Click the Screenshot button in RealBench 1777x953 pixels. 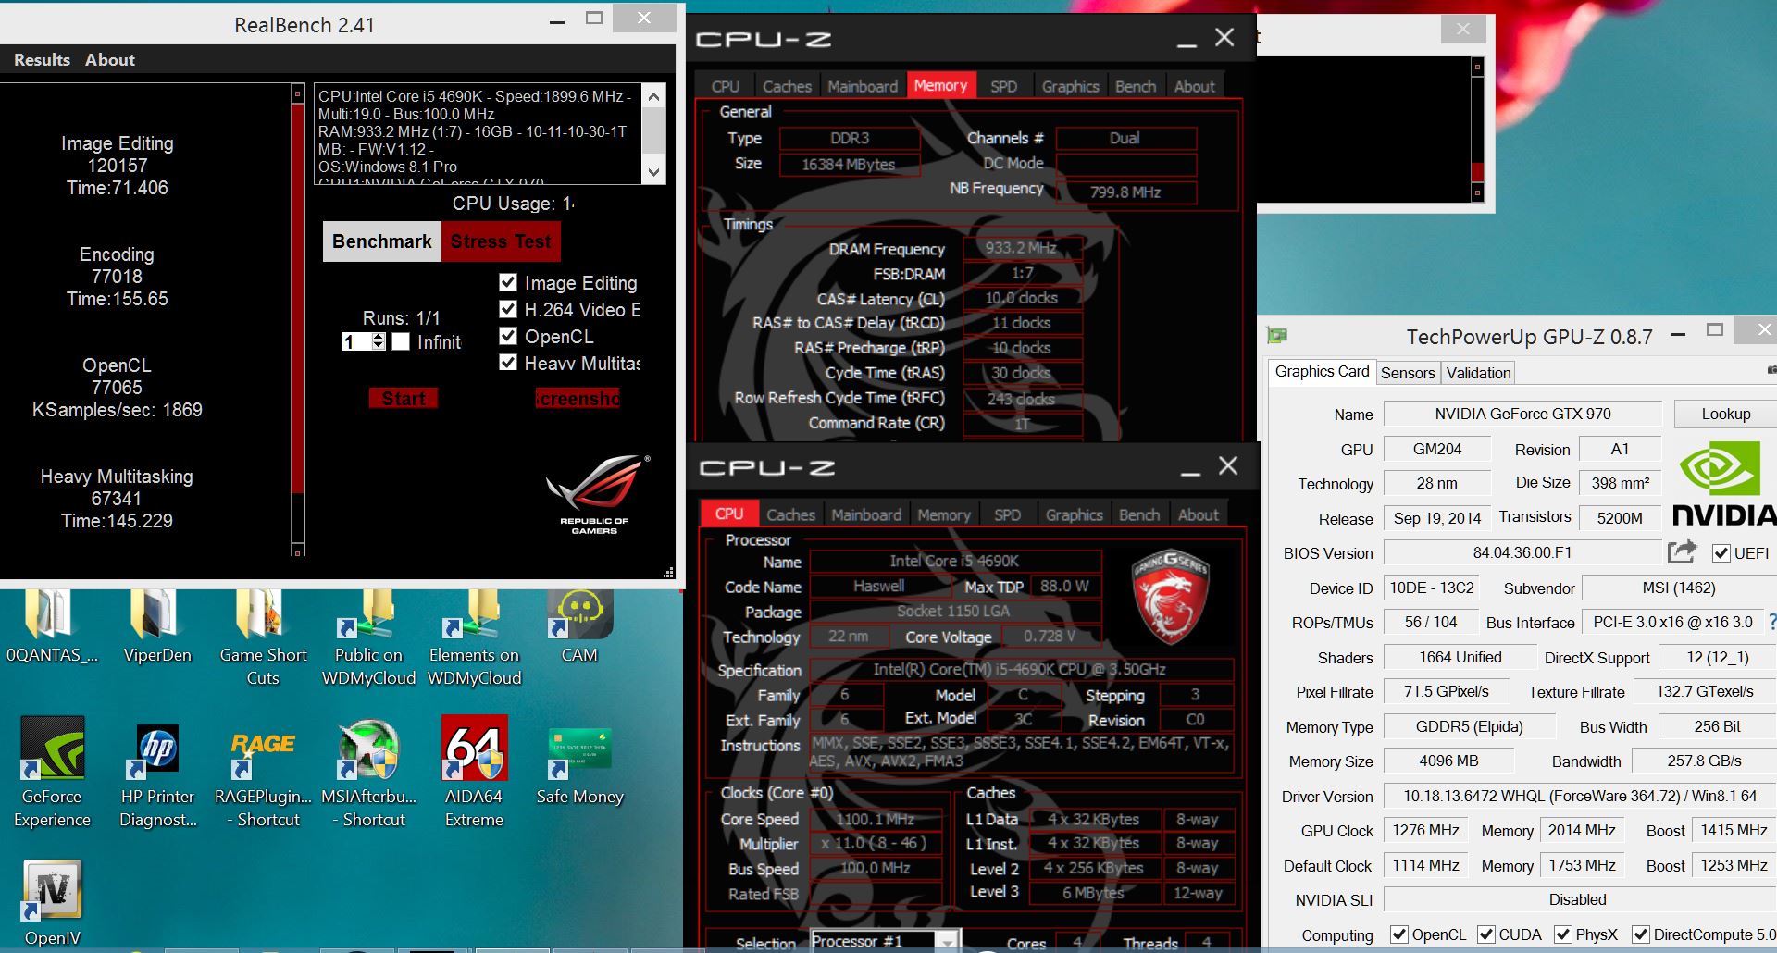(x=578, y=399)
